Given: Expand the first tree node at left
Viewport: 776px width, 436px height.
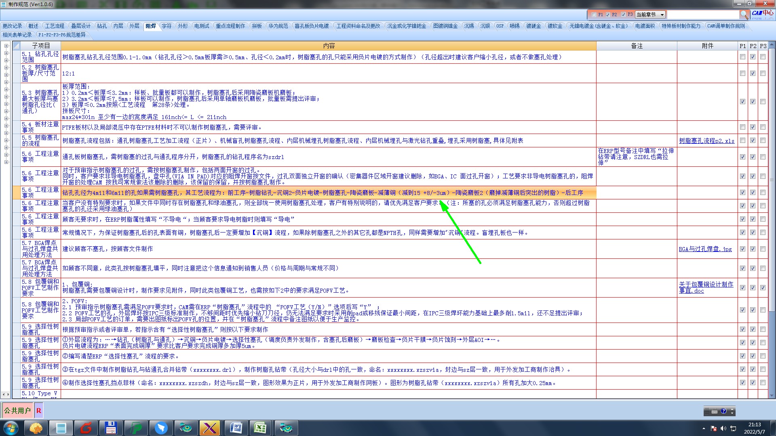Looking at the screenshot, I should tap(6, 46).
